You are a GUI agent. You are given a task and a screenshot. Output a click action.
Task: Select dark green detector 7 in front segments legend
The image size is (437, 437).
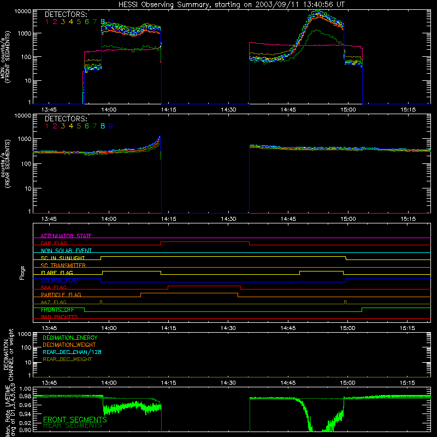[95, 22]
